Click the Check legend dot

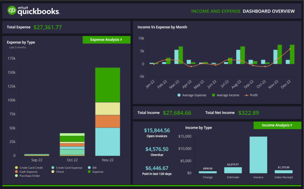[x=53, y=172]
